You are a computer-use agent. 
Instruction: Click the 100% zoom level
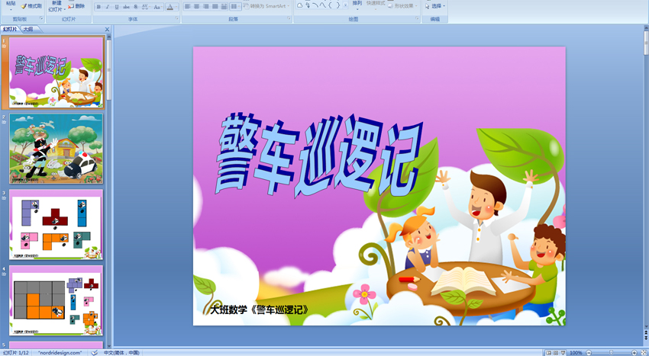[576, 353]
